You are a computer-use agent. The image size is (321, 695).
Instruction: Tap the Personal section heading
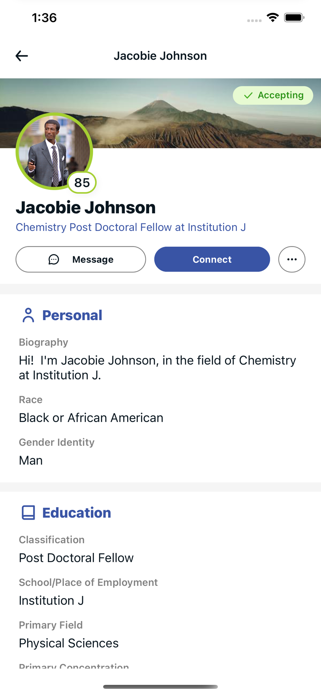[72, 316]
